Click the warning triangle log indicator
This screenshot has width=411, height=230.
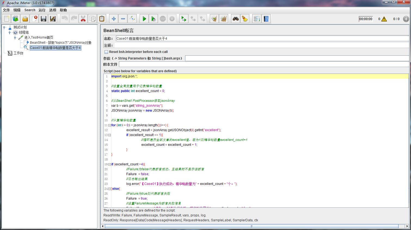(384, 19)
